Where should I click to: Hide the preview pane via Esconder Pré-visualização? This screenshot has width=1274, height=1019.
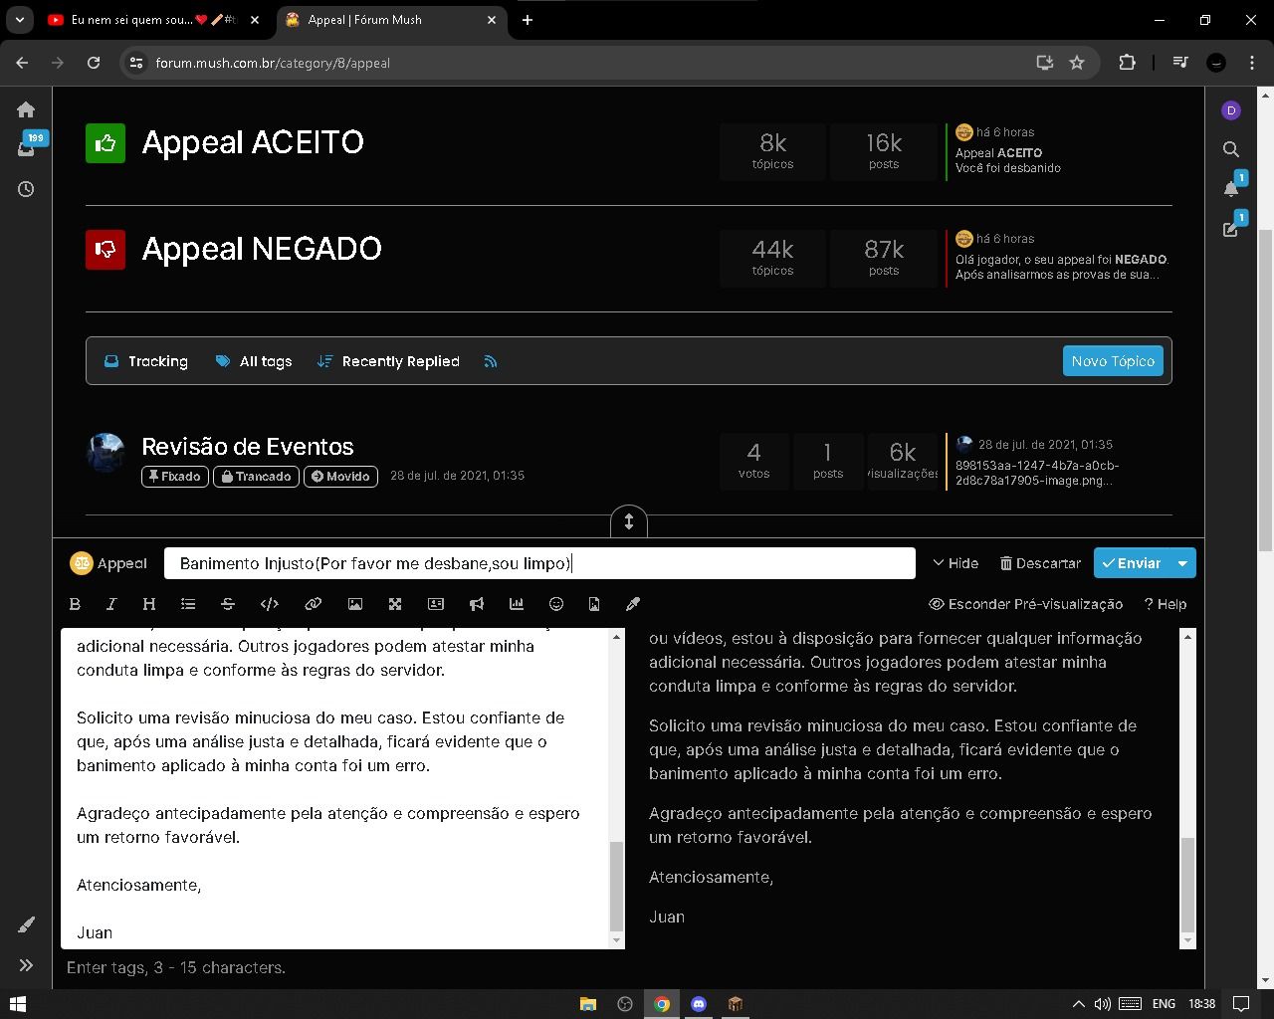[1025, 604]
